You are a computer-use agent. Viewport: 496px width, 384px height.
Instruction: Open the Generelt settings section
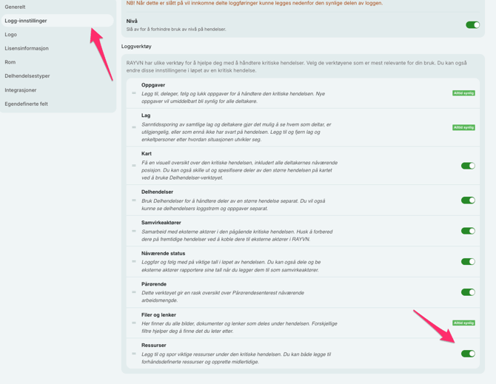[15, 7]
